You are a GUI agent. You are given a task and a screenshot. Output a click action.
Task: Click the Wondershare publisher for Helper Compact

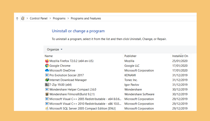(133, 89)
